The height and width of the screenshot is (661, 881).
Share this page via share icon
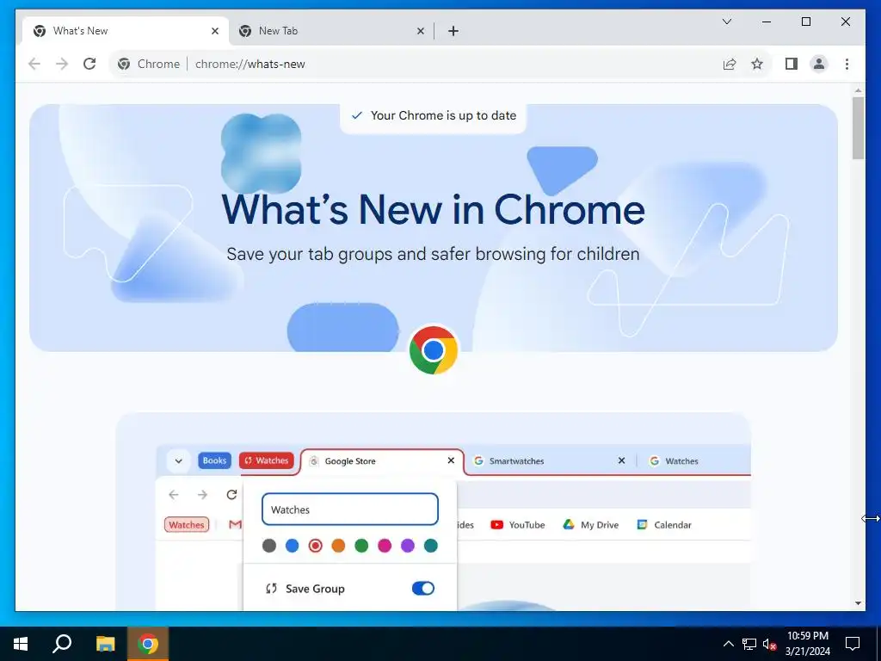[x=730, y=64]
